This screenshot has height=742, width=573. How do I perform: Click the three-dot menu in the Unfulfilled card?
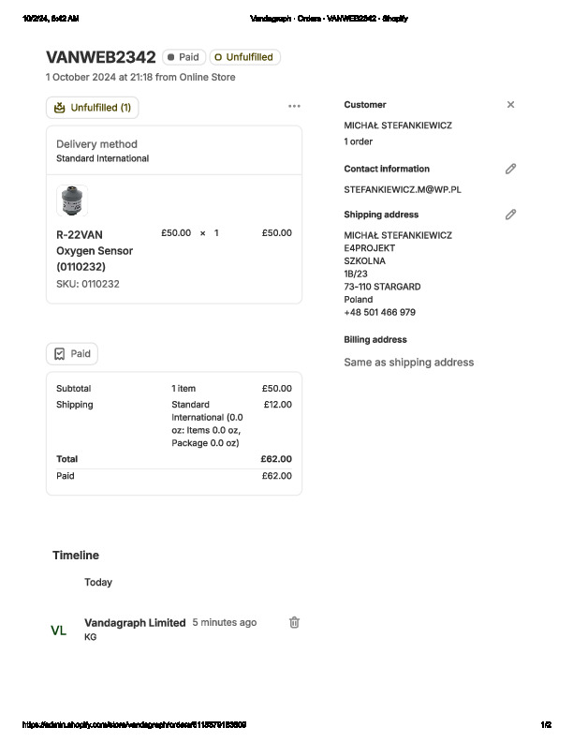[x=294, y=107]
